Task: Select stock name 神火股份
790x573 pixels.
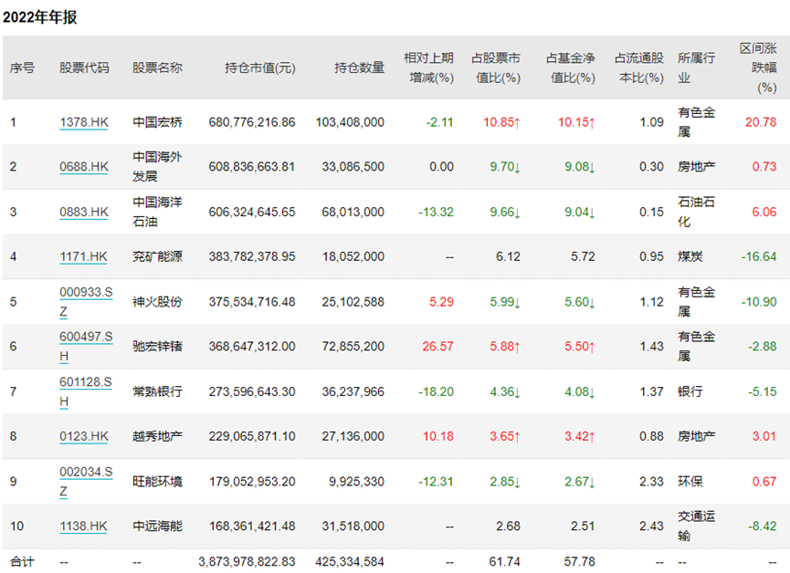Action: coord(157,302)
